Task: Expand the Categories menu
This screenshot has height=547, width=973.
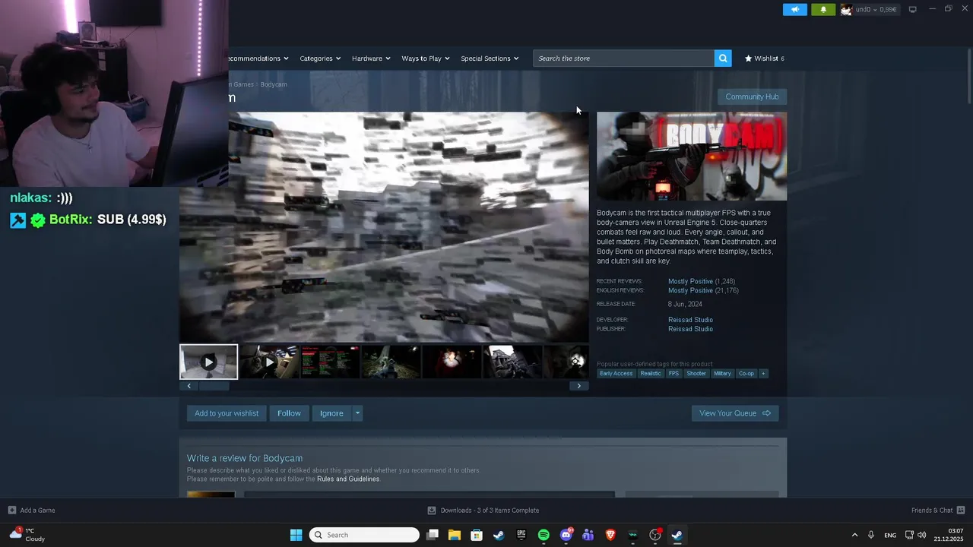Action: click(320, 58)
